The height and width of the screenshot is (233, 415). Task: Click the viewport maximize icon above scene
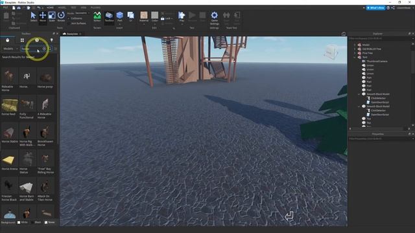pos(343,34)
